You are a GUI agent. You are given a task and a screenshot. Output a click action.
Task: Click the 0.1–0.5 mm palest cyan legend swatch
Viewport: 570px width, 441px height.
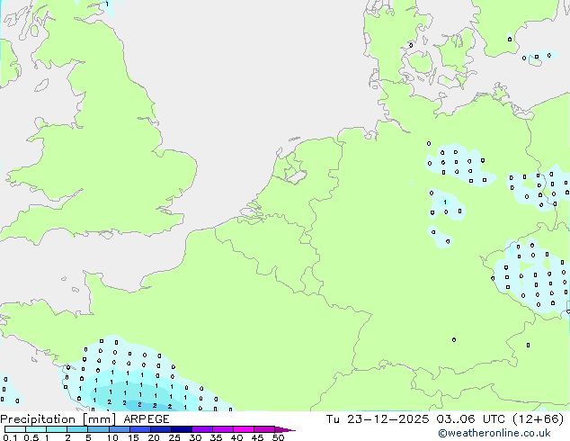click(x=15, y=429)
